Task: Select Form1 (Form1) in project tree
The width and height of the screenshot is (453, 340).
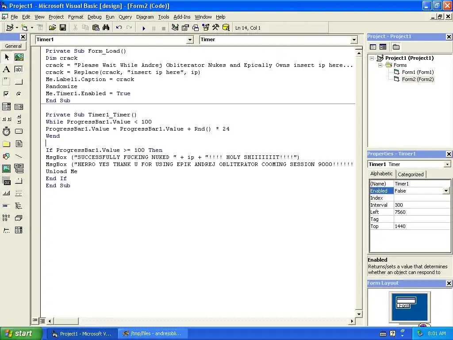Action: point(418,72)
